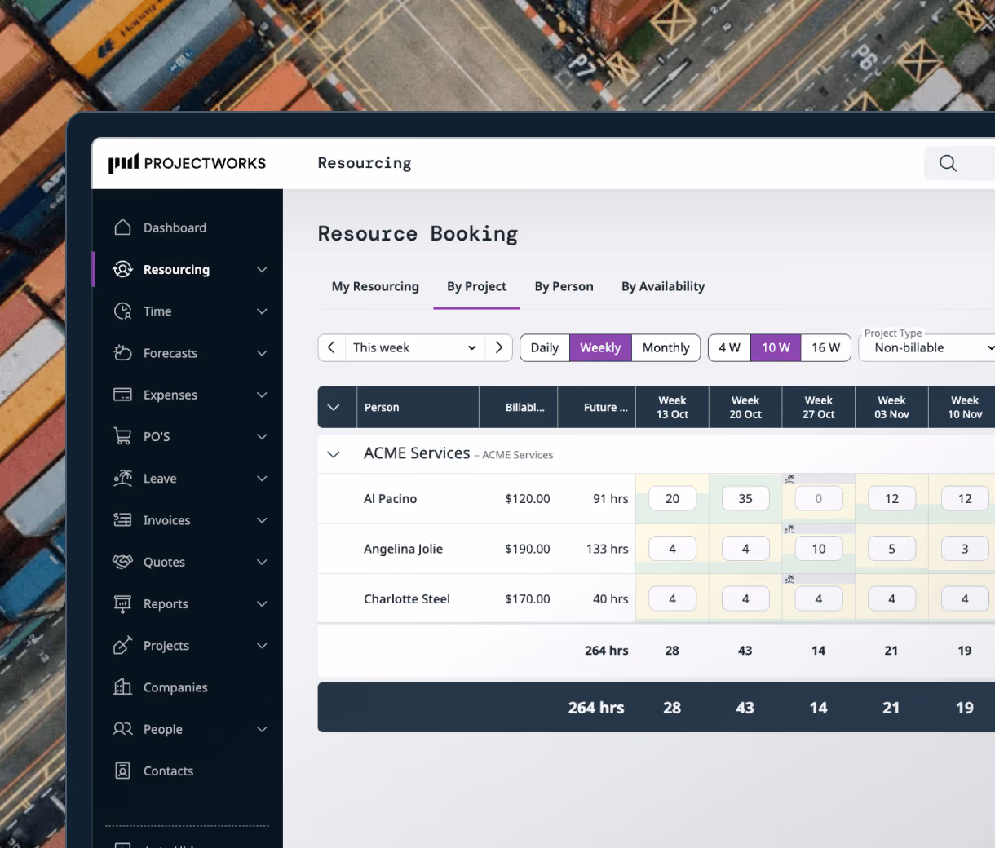Screen dimensions: 995x848
Task: Collapse the ACME Services group row
Action: (x=334, y=454)
